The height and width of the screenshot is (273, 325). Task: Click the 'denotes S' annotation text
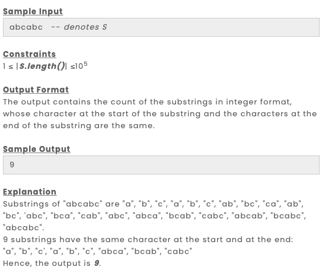pos(85,27)
